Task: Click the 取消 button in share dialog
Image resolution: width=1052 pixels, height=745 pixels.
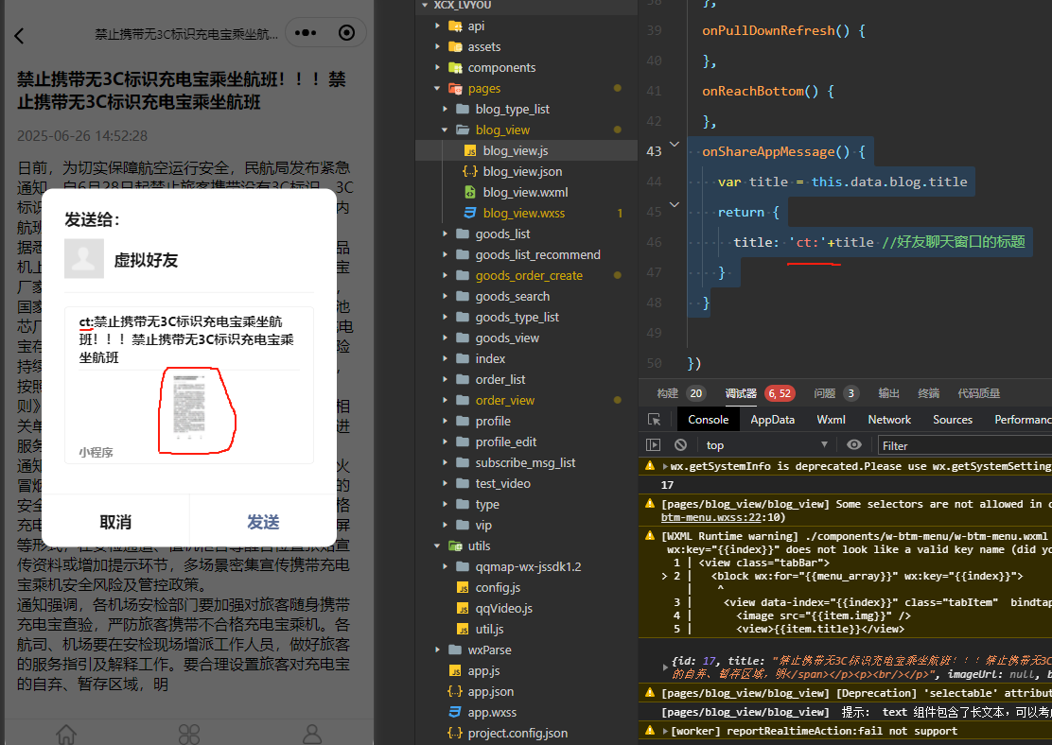Action: coord(115,522)
